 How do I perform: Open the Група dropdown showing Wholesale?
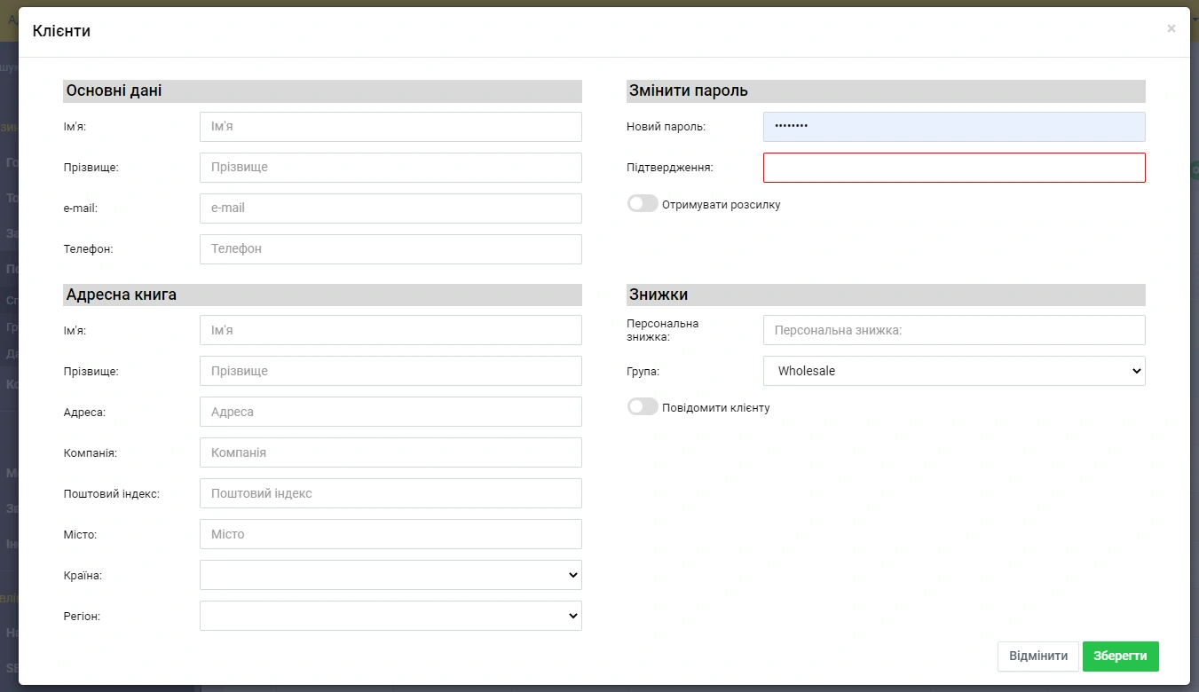click(953, 371)
